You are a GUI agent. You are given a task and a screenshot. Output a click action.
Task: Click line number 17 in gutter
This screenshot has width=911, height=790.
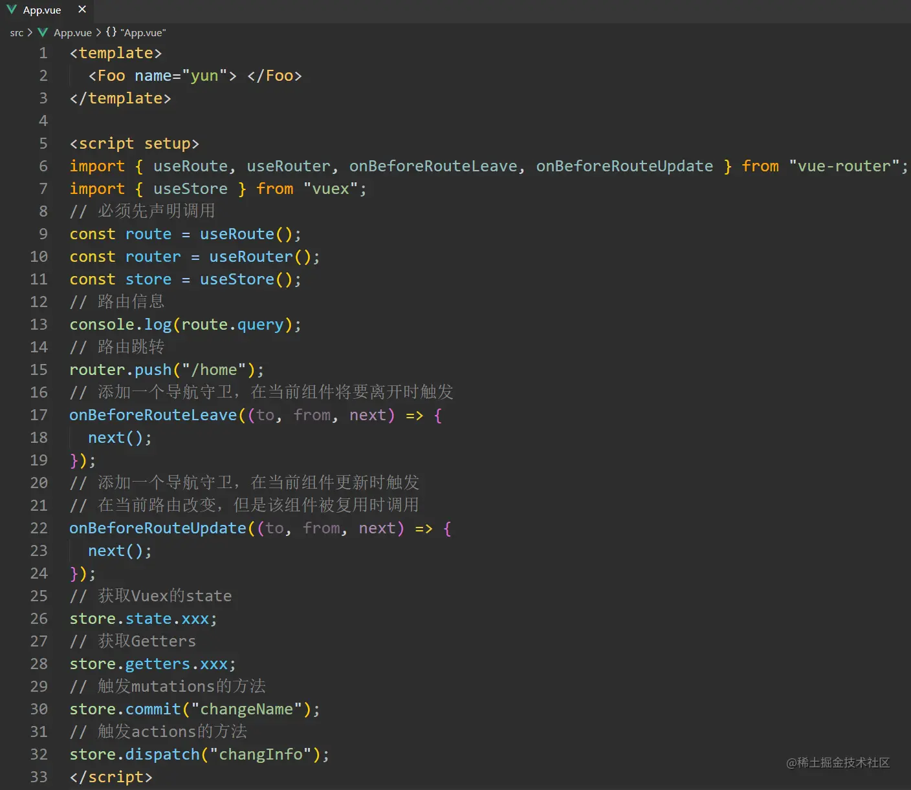pyautogui.click(x=39, y=415)
